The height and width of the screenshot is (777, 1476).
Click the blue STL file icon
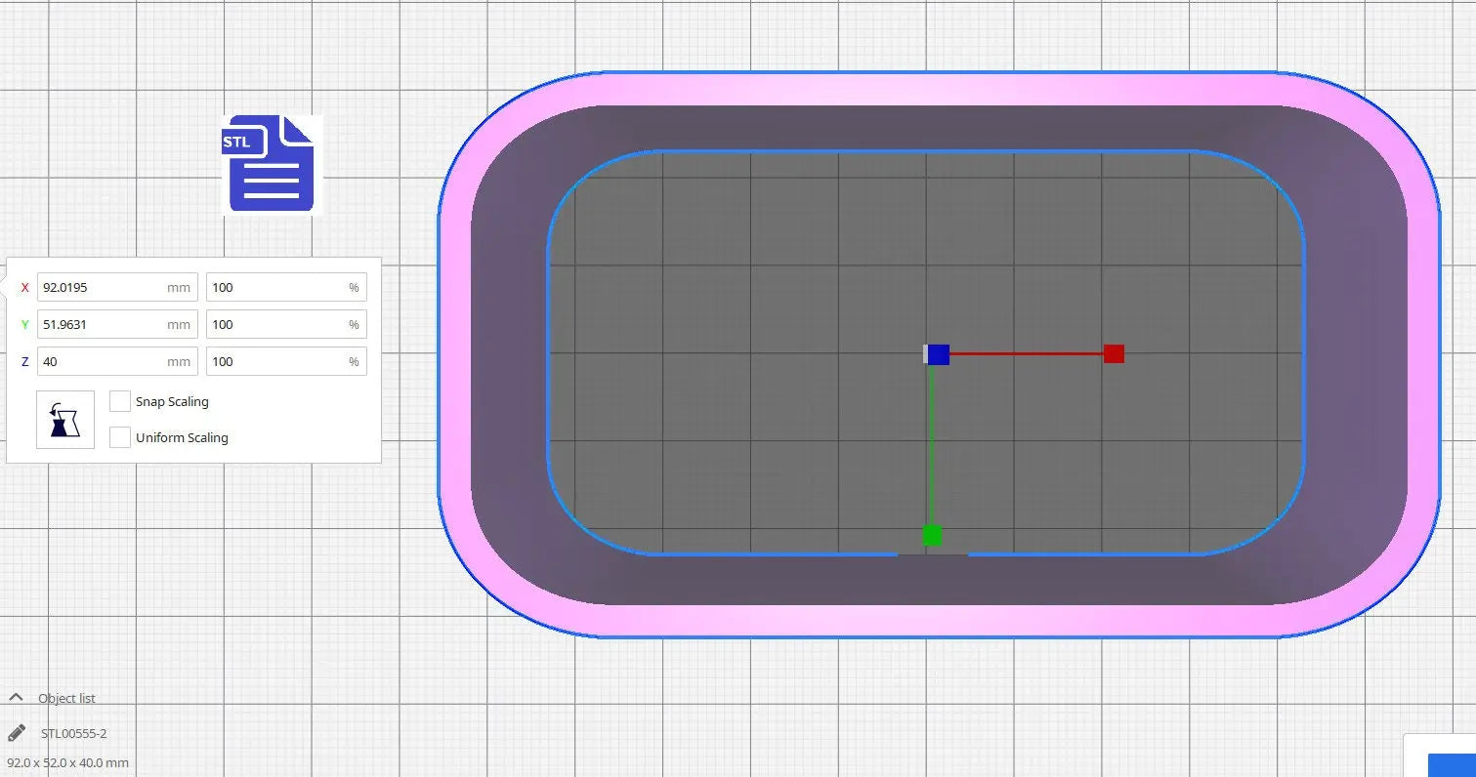[271, 164]
